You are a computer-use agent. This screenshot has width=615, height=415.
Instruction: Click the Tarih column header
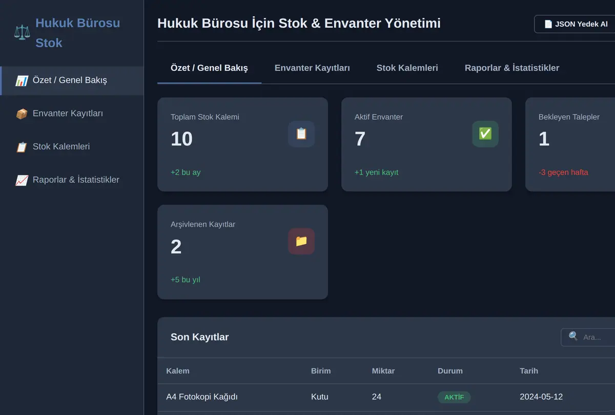tap(529, 371)
